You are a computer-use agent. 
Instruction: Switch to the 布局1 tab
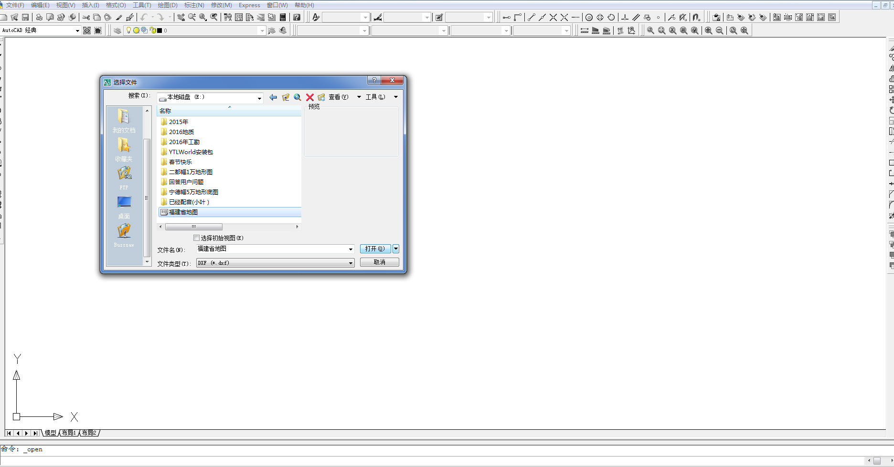click(69, 433)
